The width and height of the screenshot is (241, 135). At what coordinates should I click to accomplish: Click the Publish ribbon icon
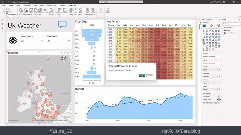108,11
